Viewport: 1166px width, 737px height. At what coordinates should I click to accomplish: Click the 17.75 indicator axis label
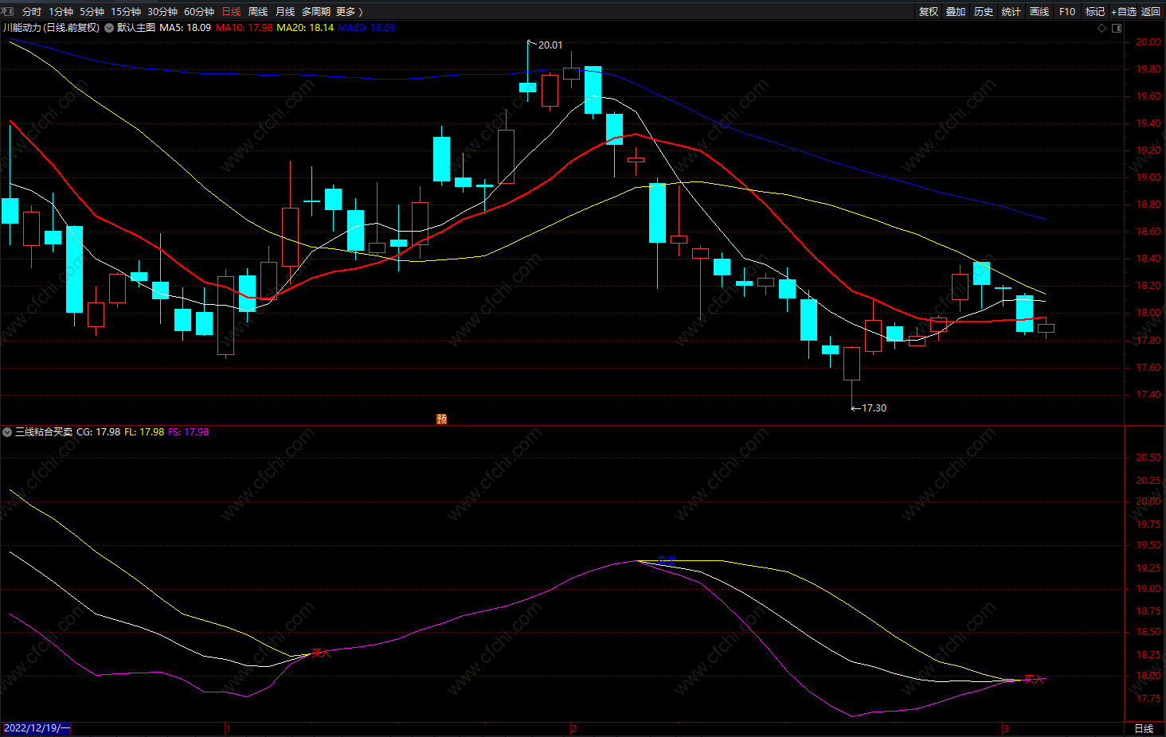1148,699
